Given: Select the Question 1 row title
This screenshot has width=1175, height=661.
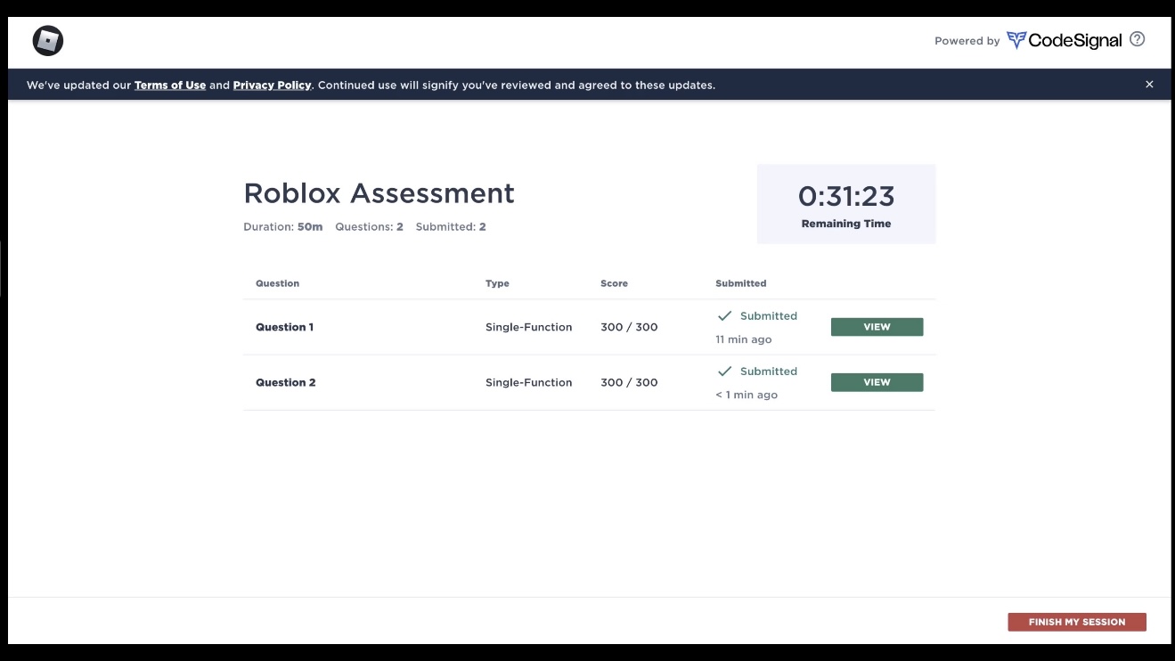Looking at the screenshot, I should (284, 327).
